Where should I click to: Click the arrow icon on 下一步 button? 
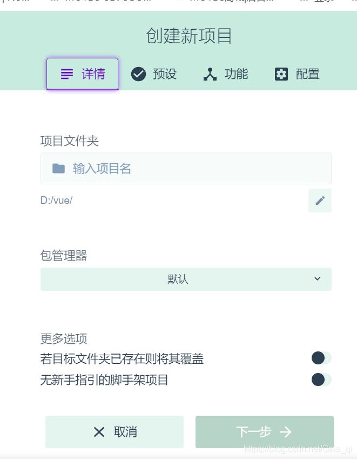286,431
